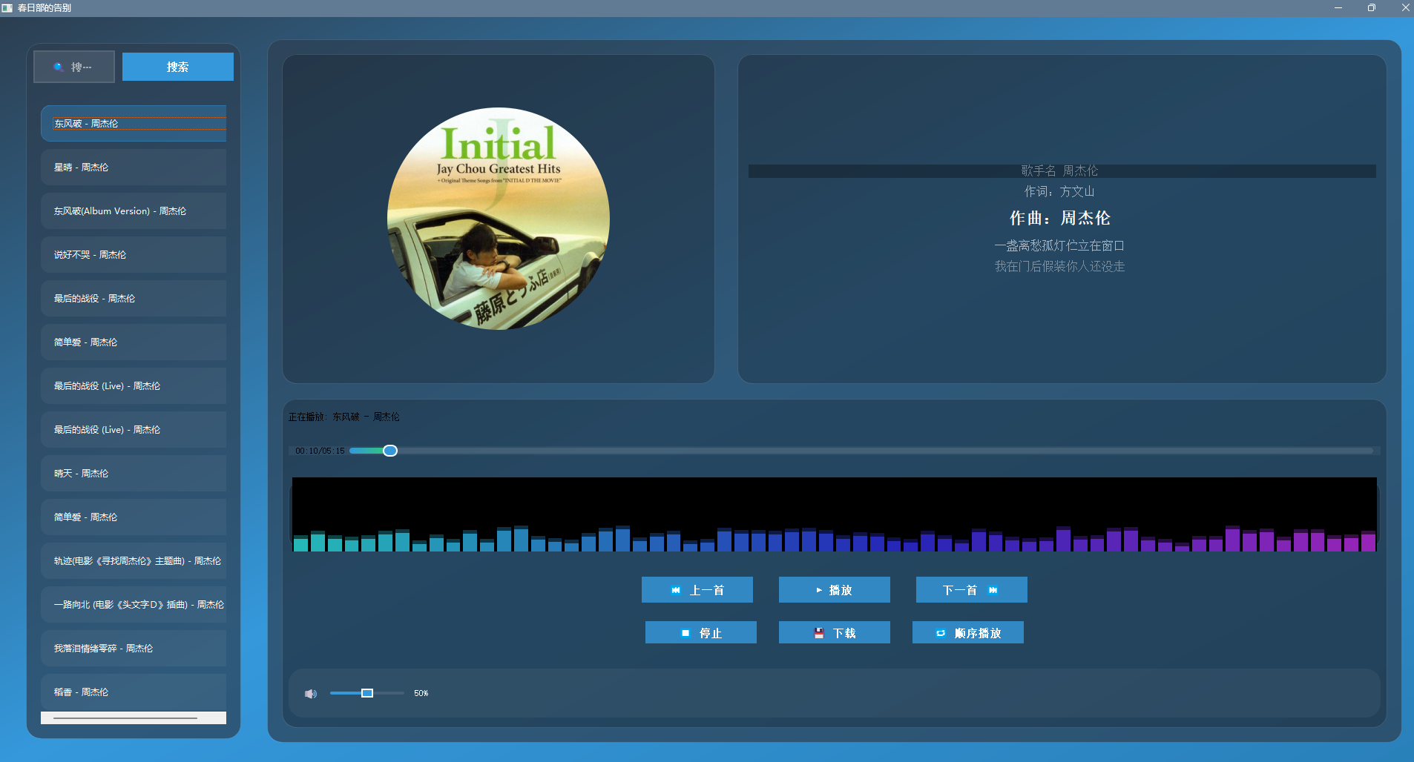Click the 正在播放: 东风破 - 周杰伦 label
The image size is (1414, 762).
[344, 417]
